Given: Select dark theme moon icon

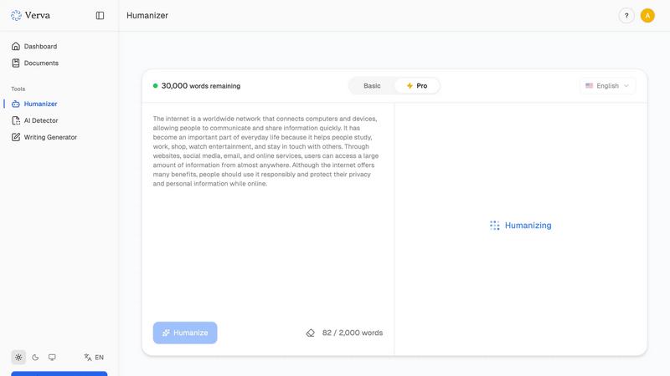Looking at the screenshot, I should pyautogui.click(x=35, y=358).
